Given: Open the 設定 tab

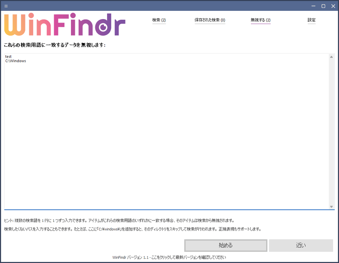Looking at the screenshot, I should click(311, 20).
